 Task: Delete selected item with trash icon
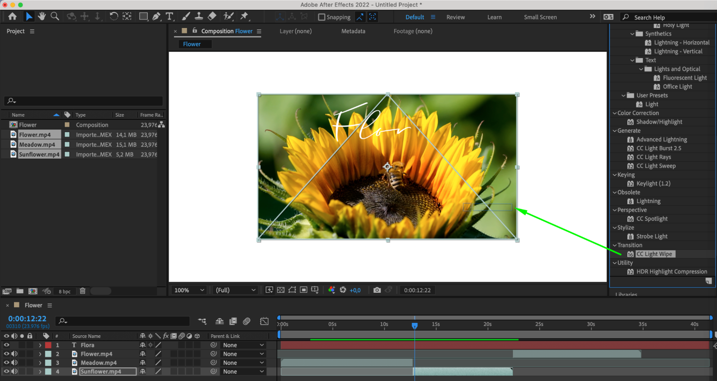[82, 291]
